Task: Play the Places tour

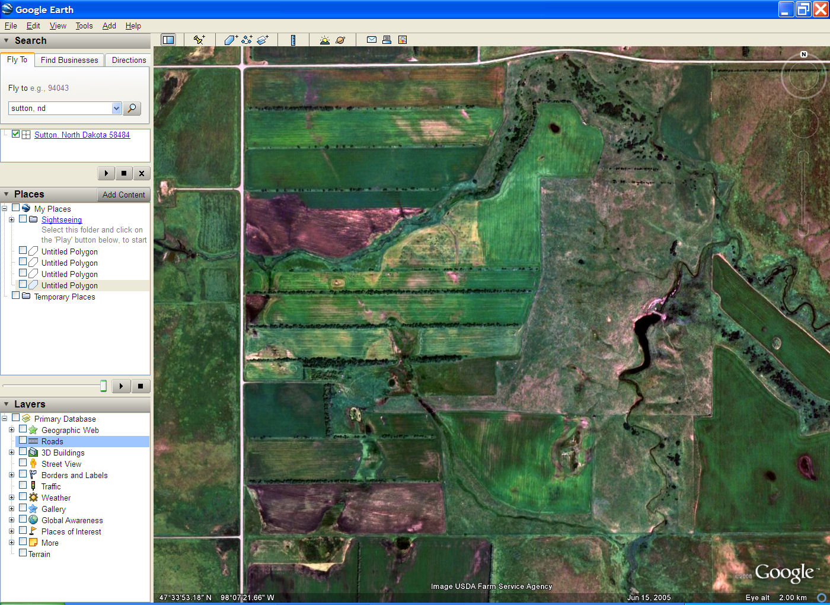Action: (x=121, y=386)
